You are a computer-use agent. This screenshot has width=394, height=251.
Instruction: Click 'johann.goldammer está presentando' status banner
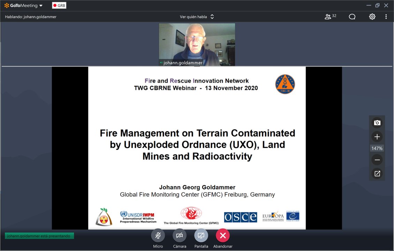tap(39, 236)
